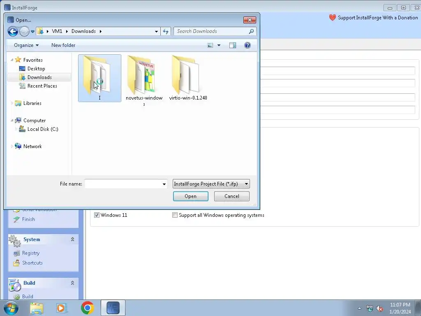This screenshot has height=316, width=421.
Task: Click the Forward navigation arrow in Open dialog
Action: 24,31
